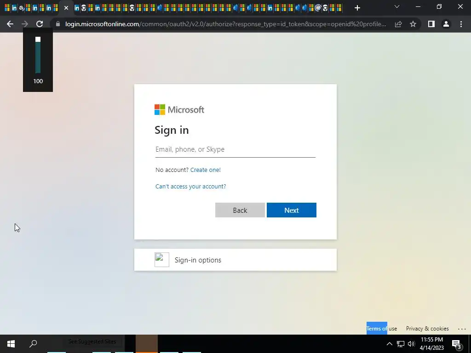
Task: Open the Chrome profile menu
Action: [x=446, y=24]
